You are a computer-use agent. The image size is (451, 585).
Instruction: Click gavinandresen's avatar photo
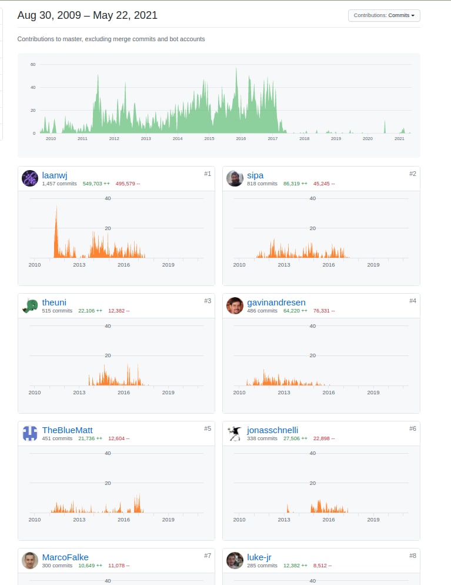click(235, 305)
